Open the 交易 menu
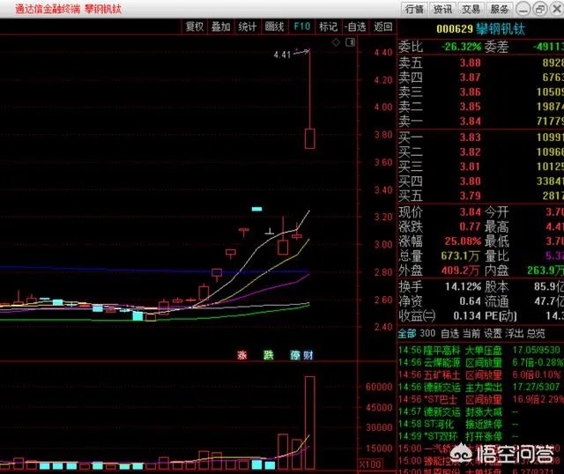 471,9
